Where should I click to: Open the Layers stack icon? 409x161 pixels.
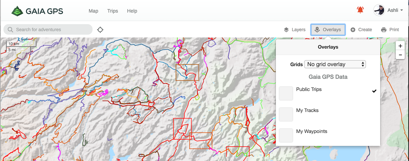tap(286, 30)
